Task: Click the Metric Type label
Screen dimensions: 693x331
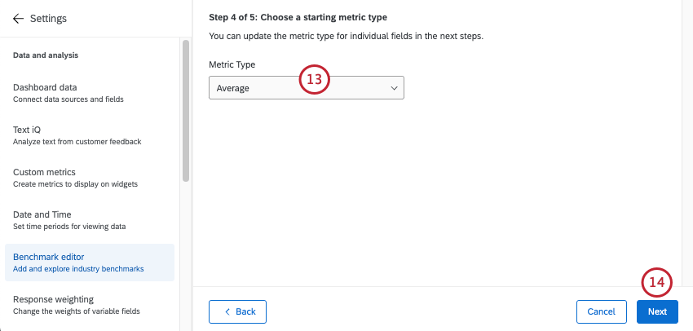Action: (x=232, y=64)
